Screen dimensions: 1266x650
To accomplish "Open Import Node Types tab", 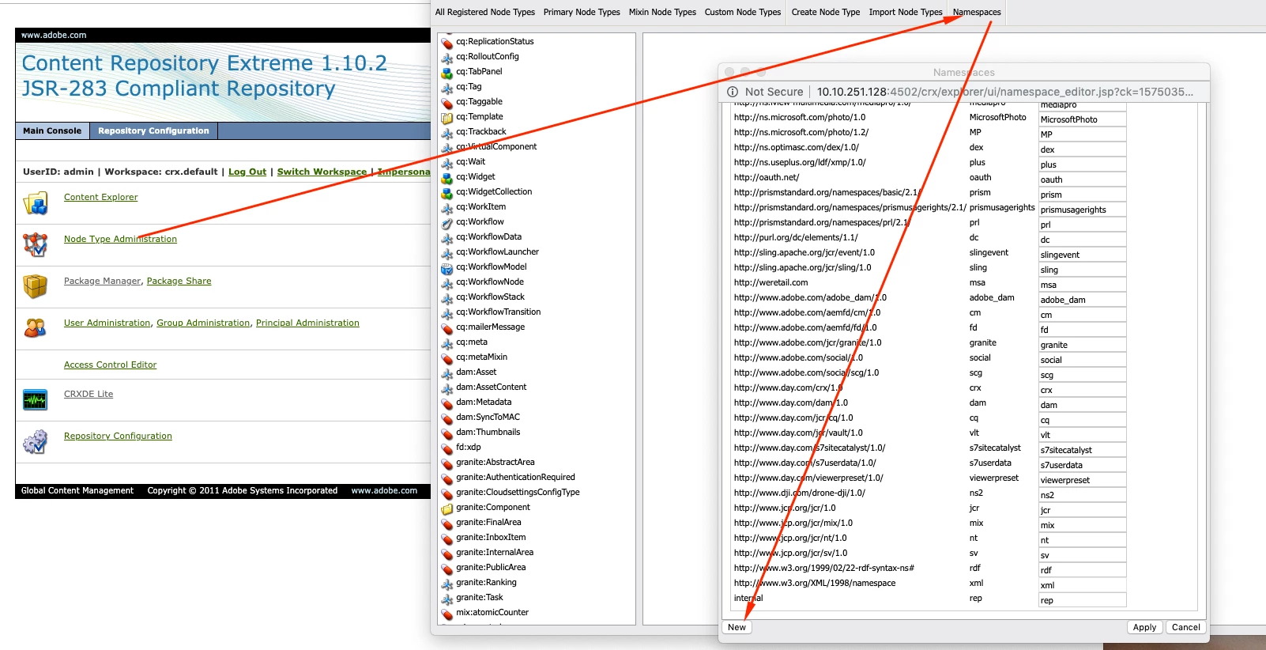I will coord(906,12).
